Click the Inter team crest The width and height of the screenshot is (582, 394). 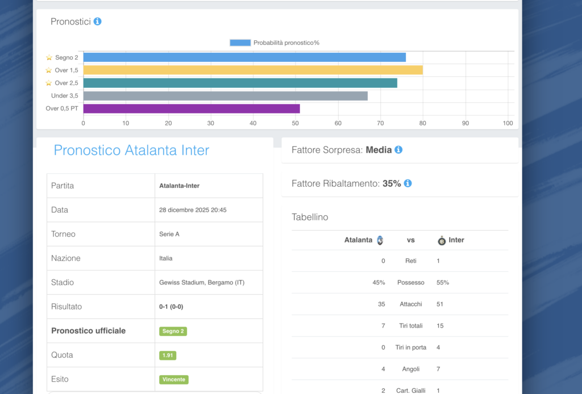point(442,240)
